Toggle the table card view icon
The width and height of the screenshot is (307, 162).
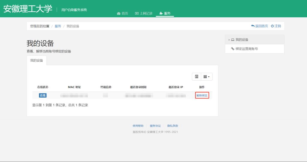tap(197, 77)
